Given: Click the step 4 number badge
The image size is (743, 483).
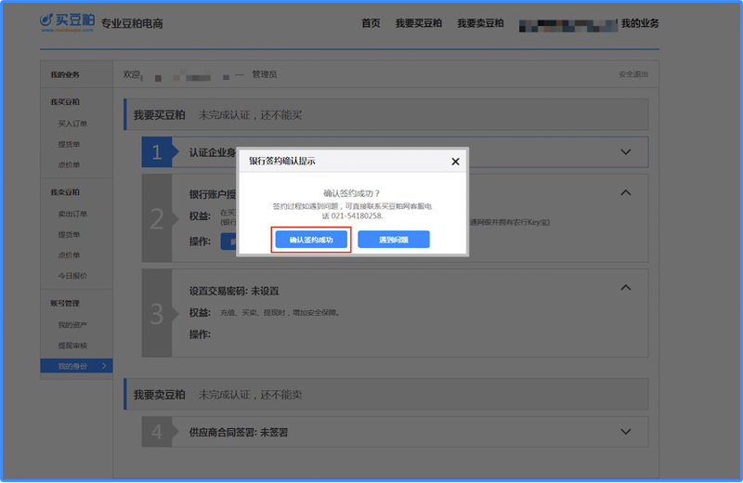Looking at the screenshot, I should (157, 432).
